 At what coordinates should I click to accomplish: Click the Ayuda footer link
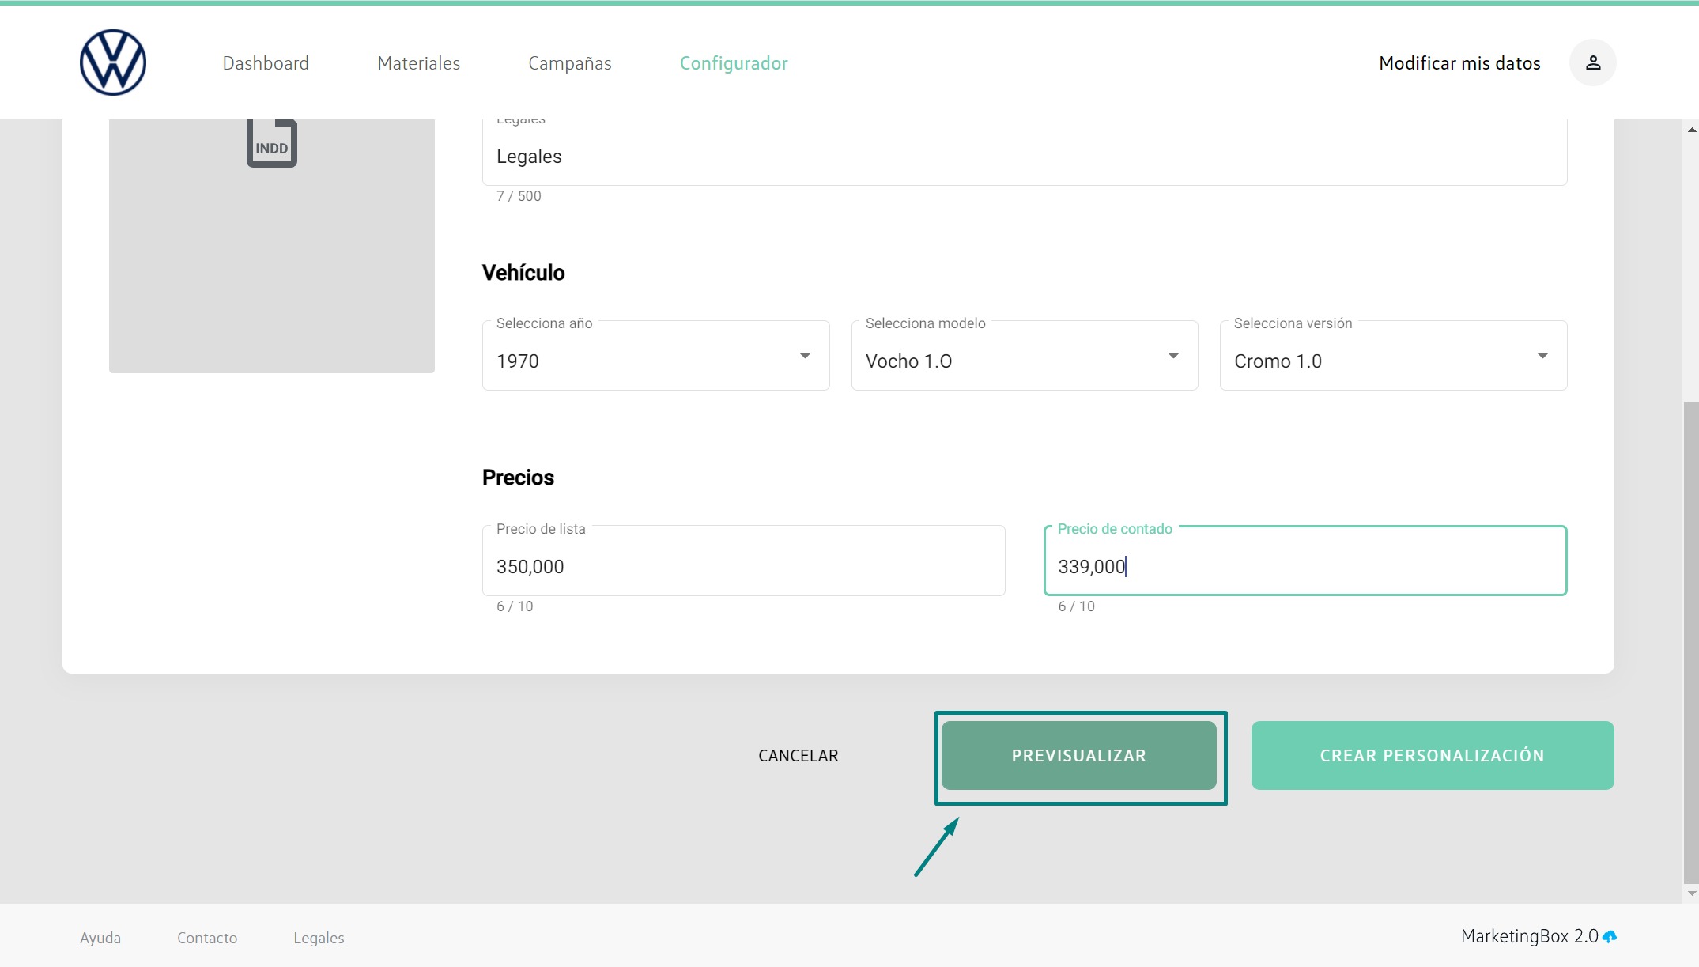pyautogui.click(x=100, y=938)
